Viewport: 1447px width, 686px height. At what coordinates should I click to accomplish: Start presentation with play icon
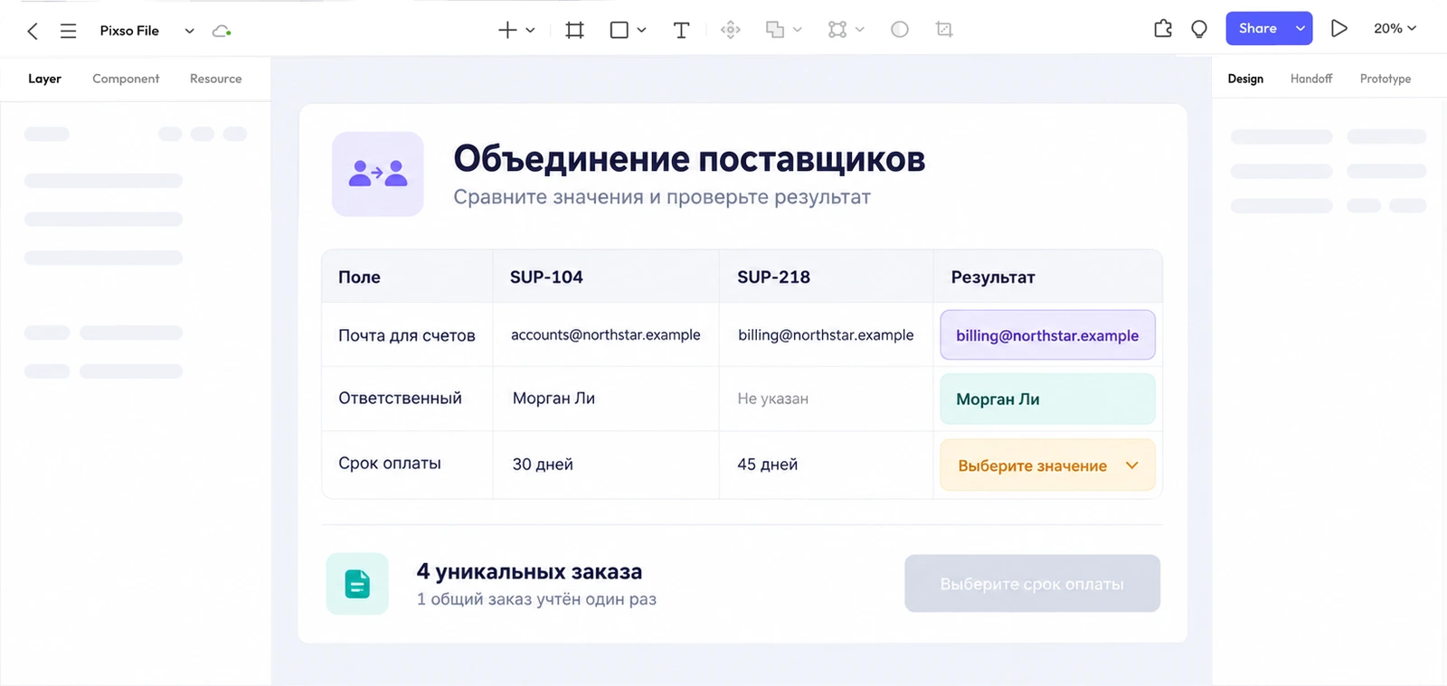coord(1339,29)
